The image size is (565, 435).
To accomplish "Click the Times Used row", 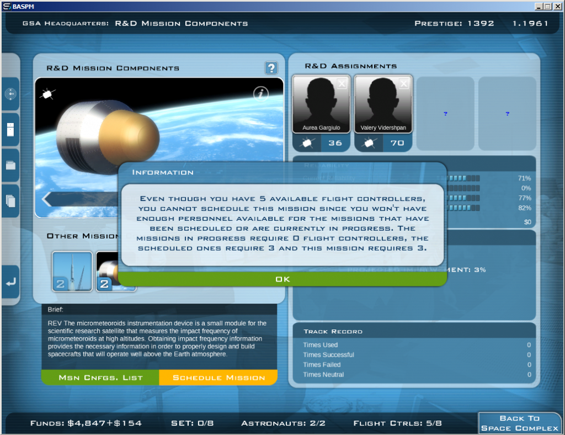I will (417, 345).
